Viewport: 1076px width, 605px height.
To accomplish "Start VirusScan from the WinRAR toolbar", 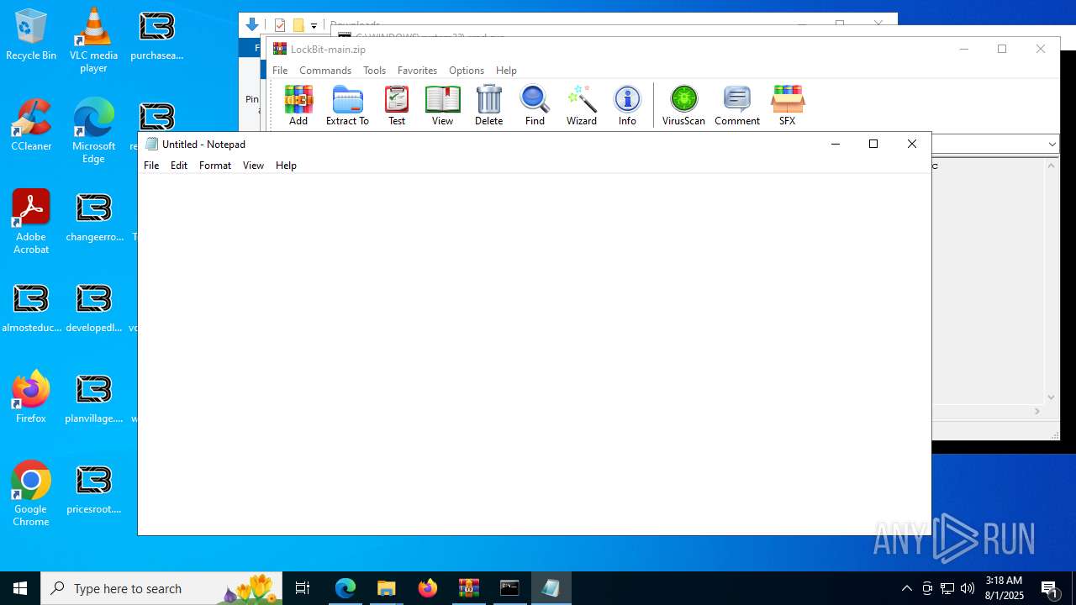I will (x=683, y=105).
